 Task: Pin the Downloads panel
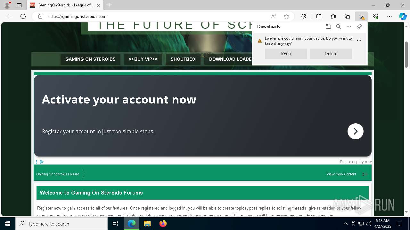coord(359,27)
